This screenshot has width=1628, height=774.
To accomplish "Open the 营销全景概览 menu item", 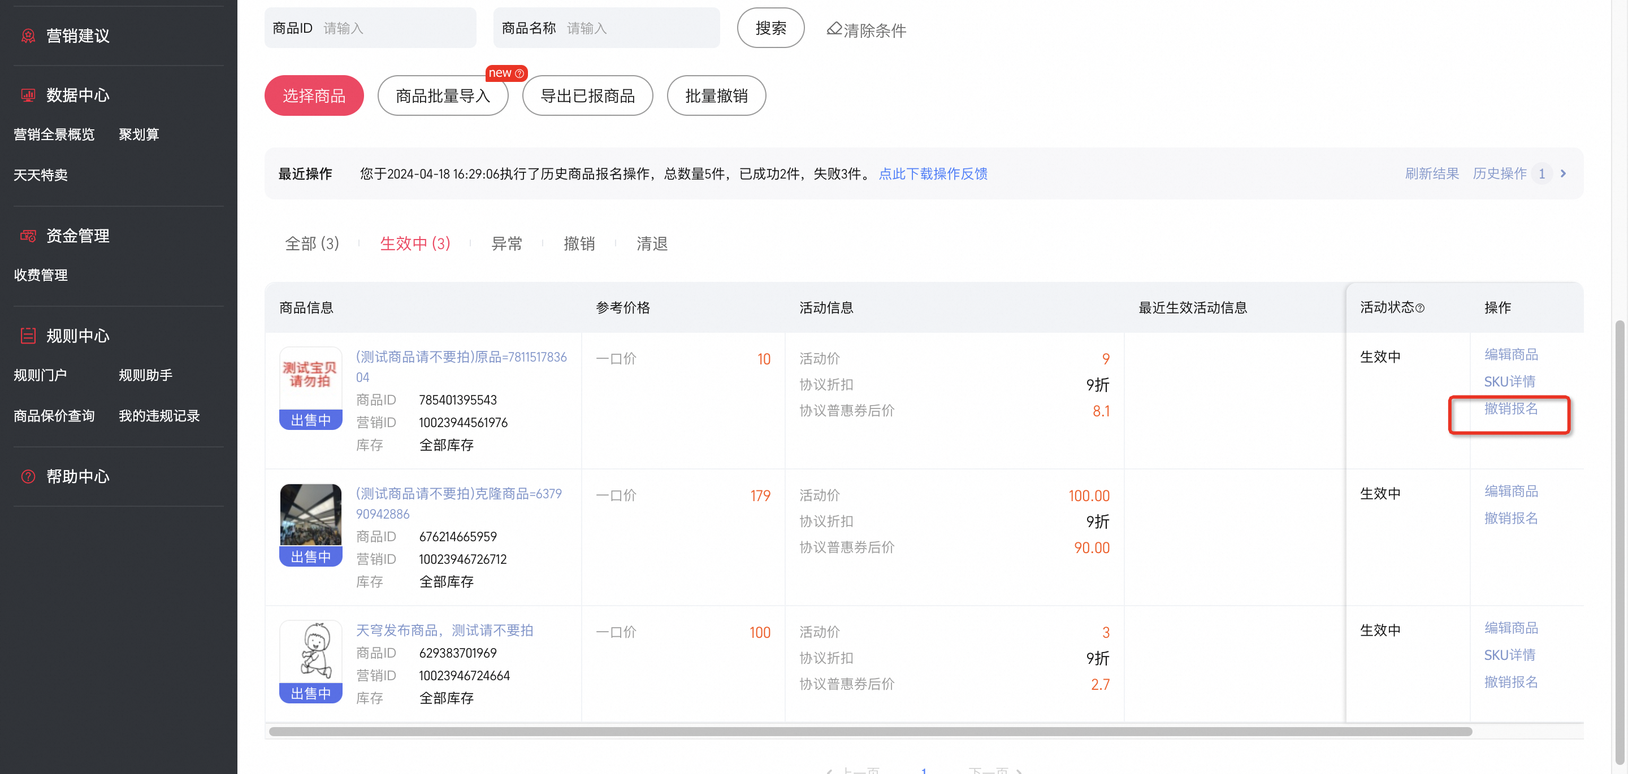I will (x=54, y=134).
